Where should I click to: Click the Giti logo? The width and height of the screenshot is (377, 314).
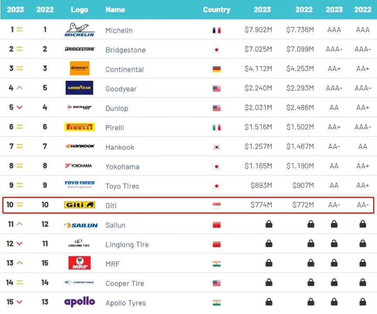point(79,205)
